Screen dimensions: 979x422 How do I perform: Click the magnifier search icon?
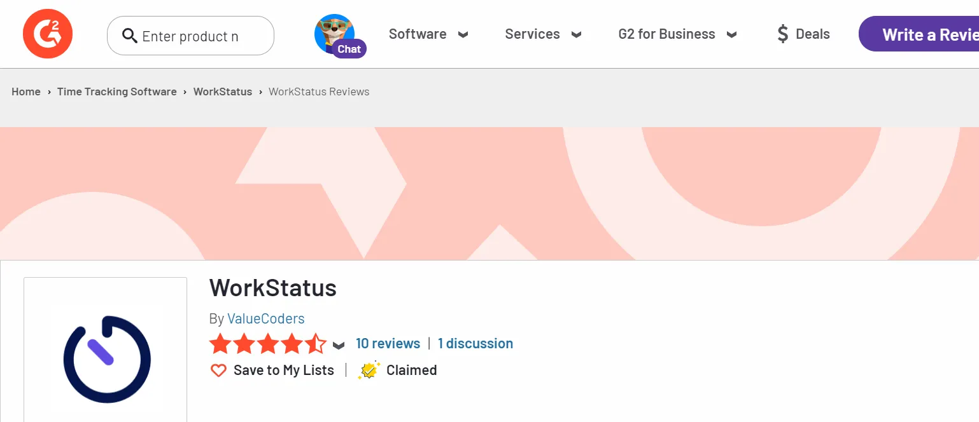(x=130, y=36)
